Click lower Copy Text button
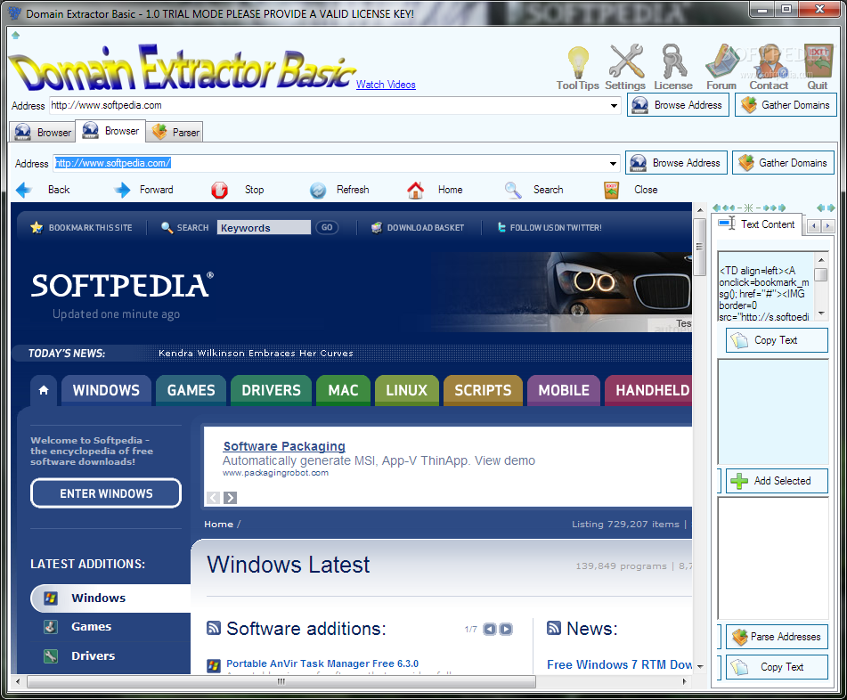This screenshot has height=700, width=847. click(x=777, y=667)
